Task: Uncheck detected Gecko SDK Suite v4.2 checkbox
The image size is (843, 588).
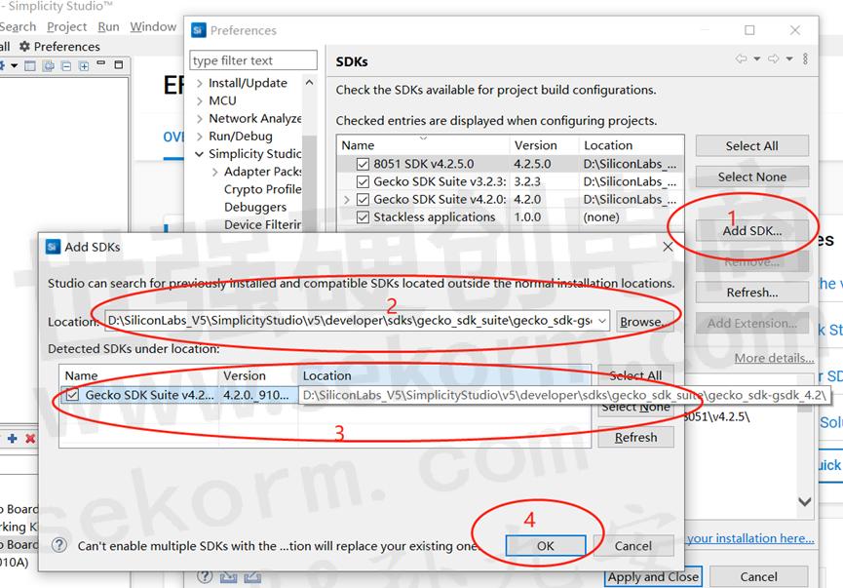Action: [x=73, y=395]
